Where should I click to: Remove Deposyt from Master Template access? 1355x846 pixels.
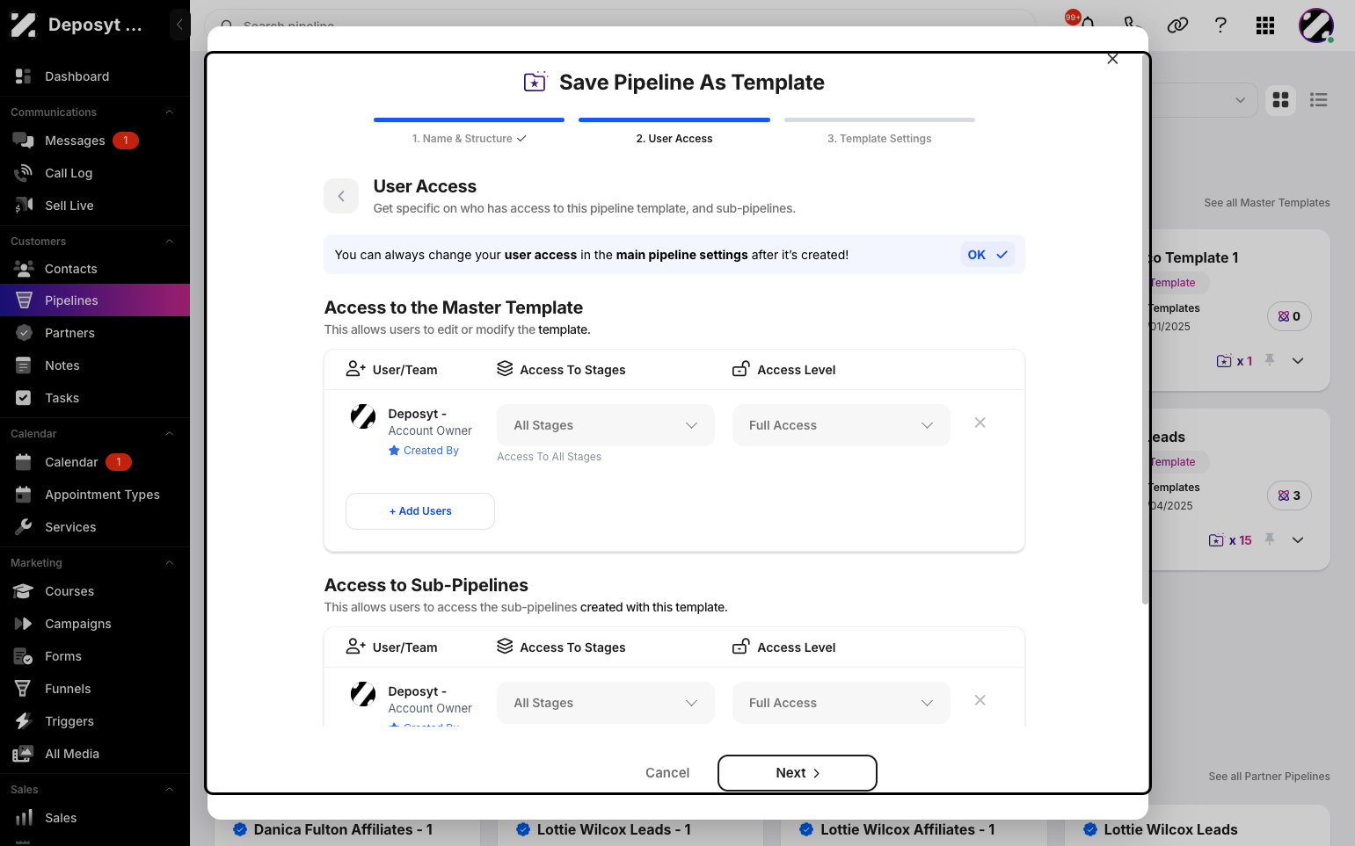980,423
